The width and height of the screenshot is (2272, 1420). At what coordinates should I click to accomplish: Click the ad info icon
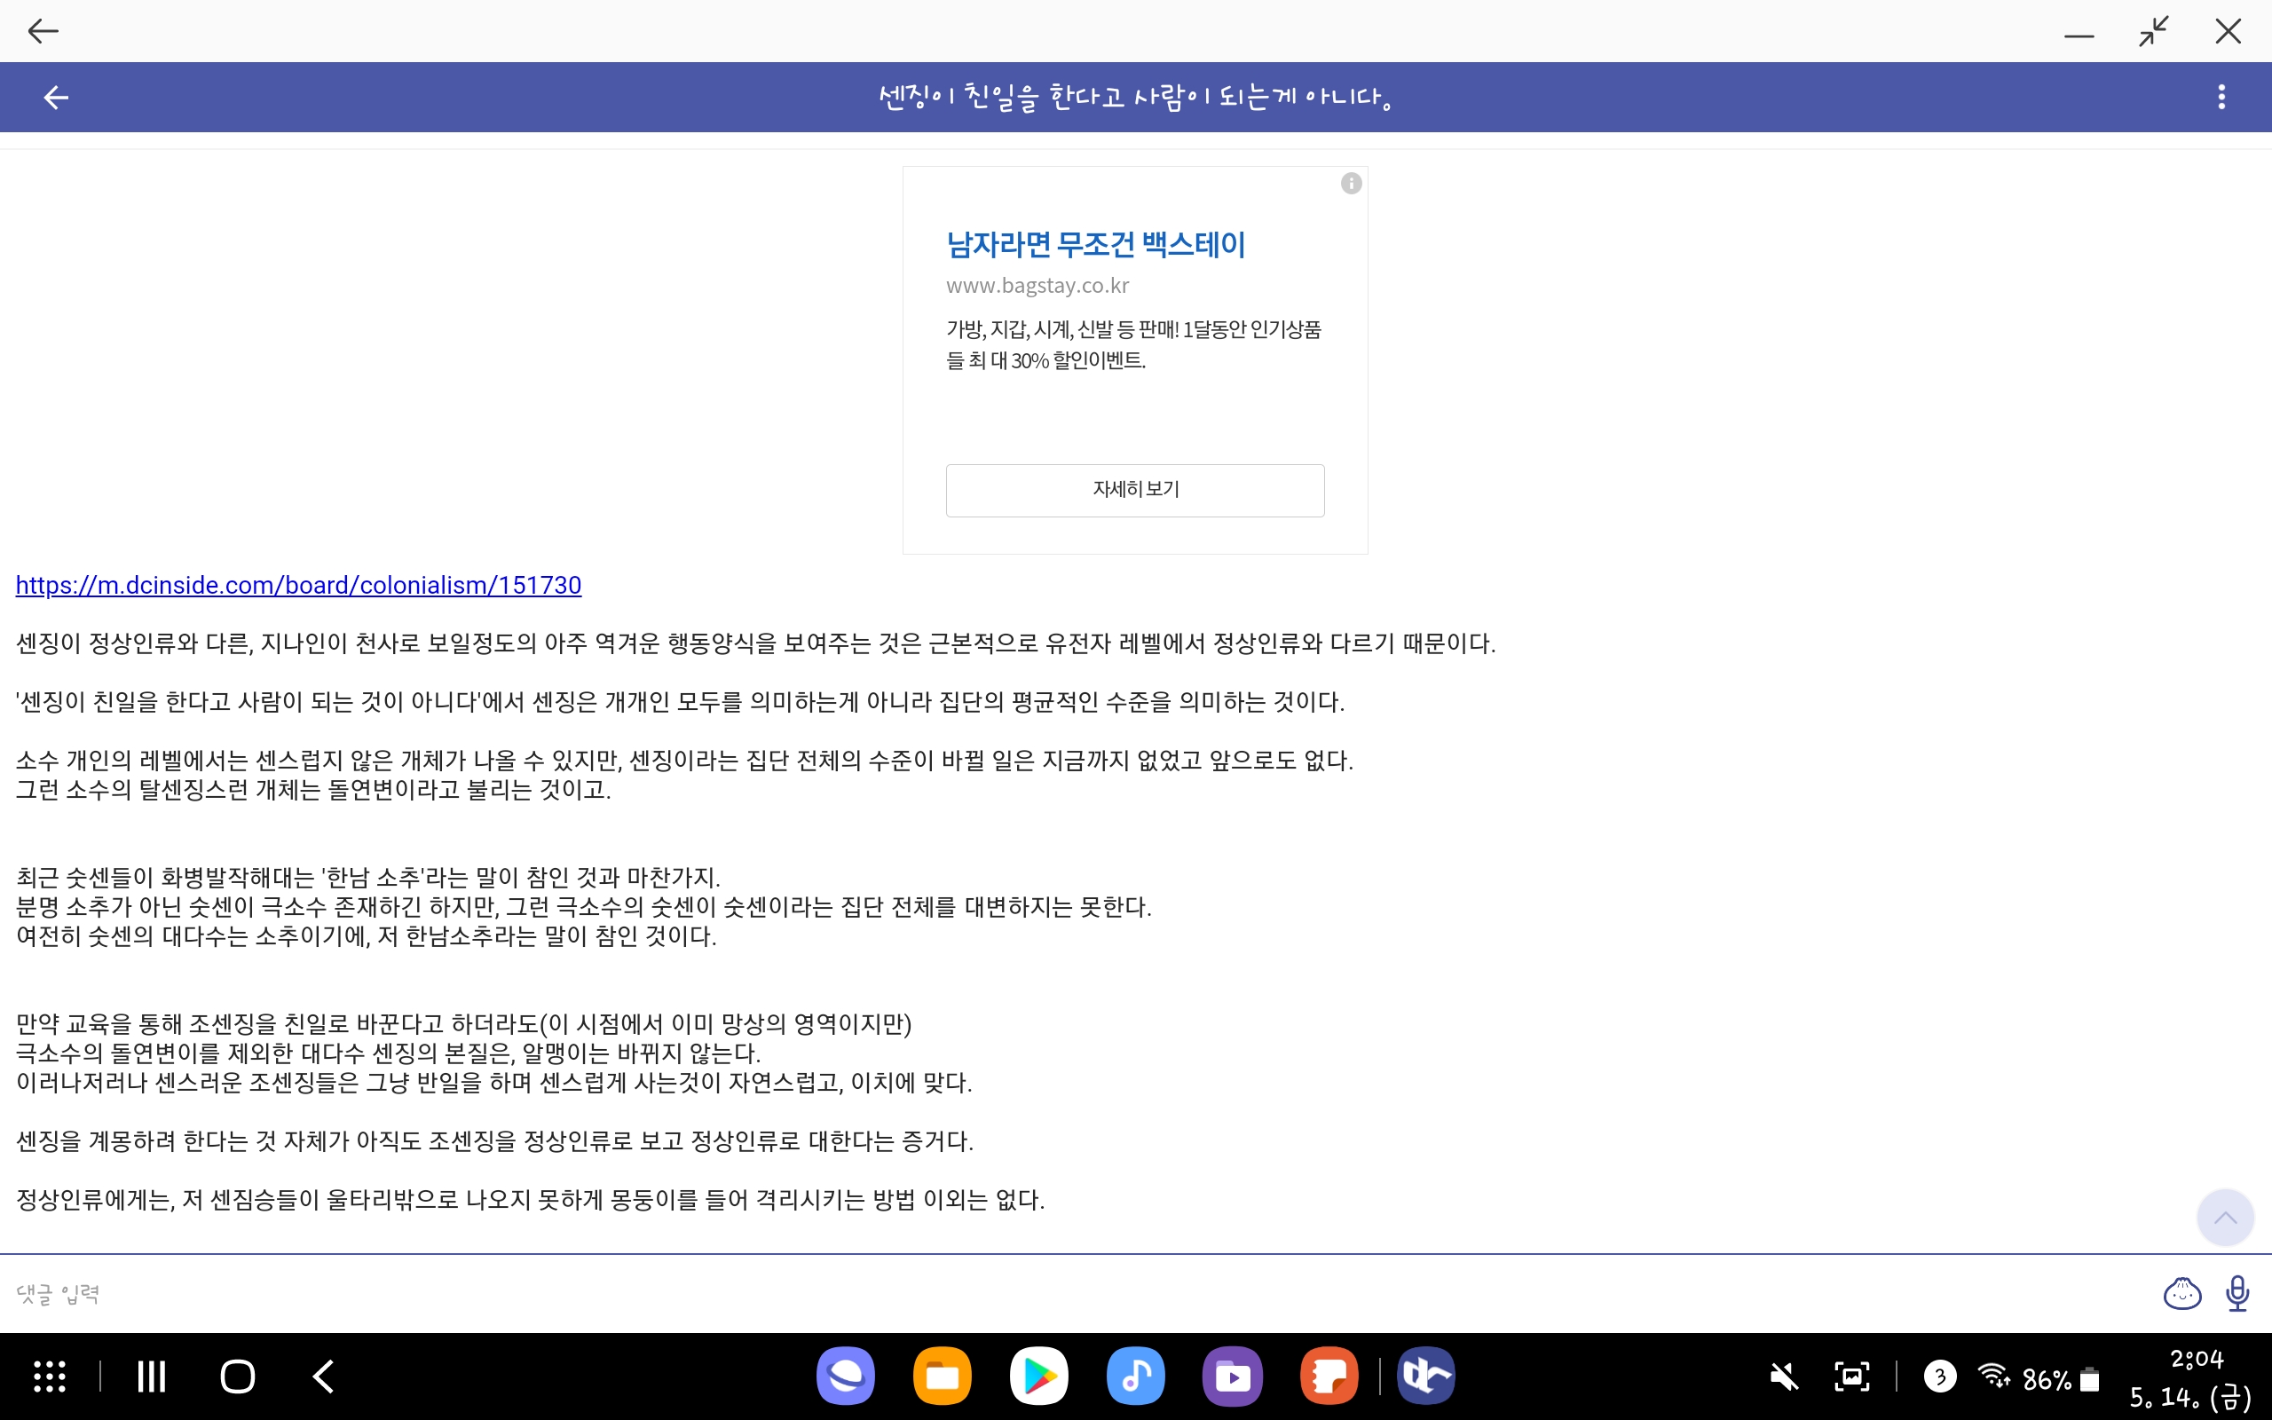point(1351,183)
